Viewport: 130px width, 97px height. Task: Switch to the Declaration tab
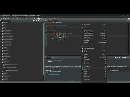click(55, 58)
